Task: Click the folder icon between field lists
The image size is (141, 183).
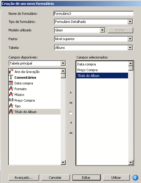Action: pos(71,113)
